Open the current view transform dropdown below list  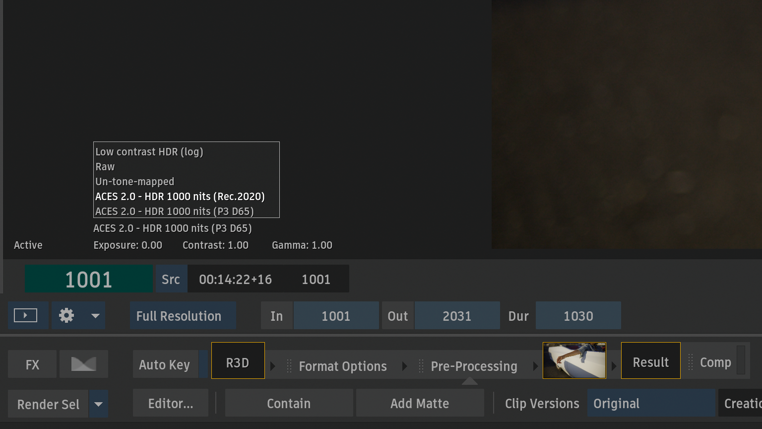point(173,228)
